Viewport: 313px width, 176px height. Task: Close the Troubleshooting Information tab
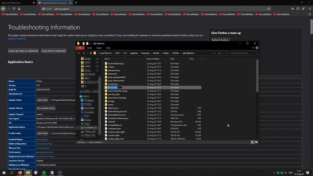tap(70, 3)
